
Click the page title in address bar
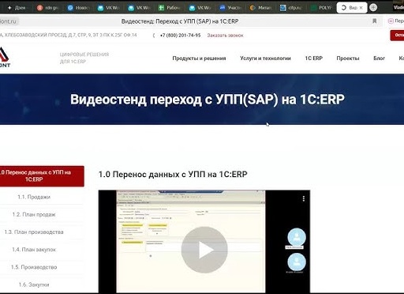point(180,21)
